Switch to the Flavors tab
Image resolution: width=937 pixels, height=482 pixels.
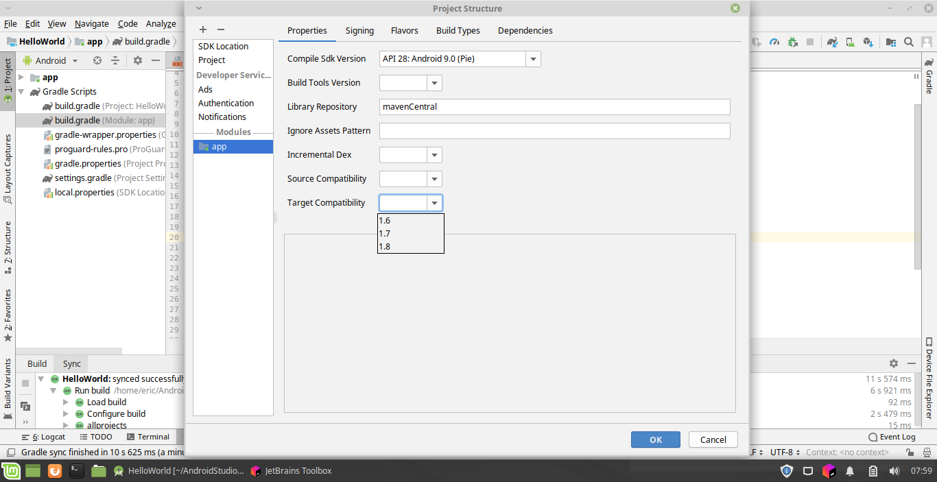pos(405,31)
